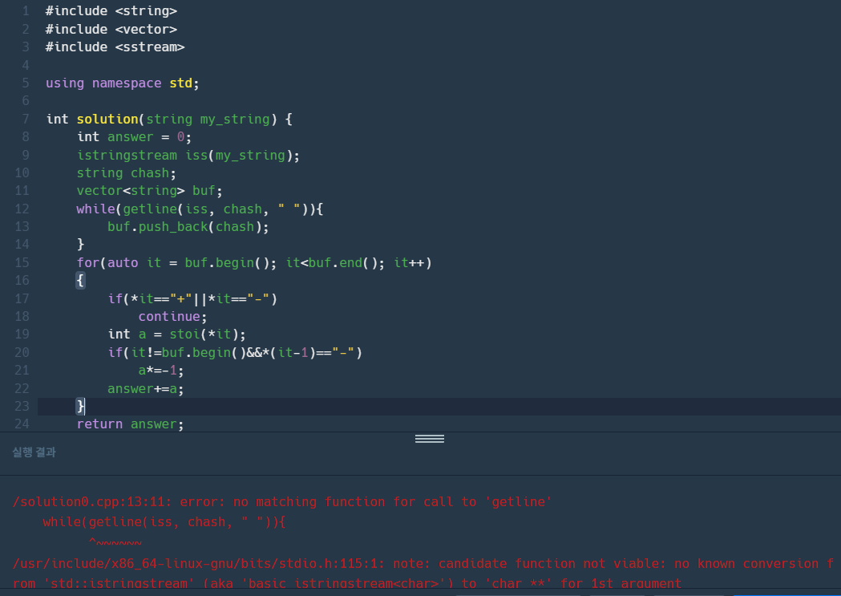This screenshot has height=596, width=841.
Task: Click the 'answer+=a;' statement
Action: [146, 388]
